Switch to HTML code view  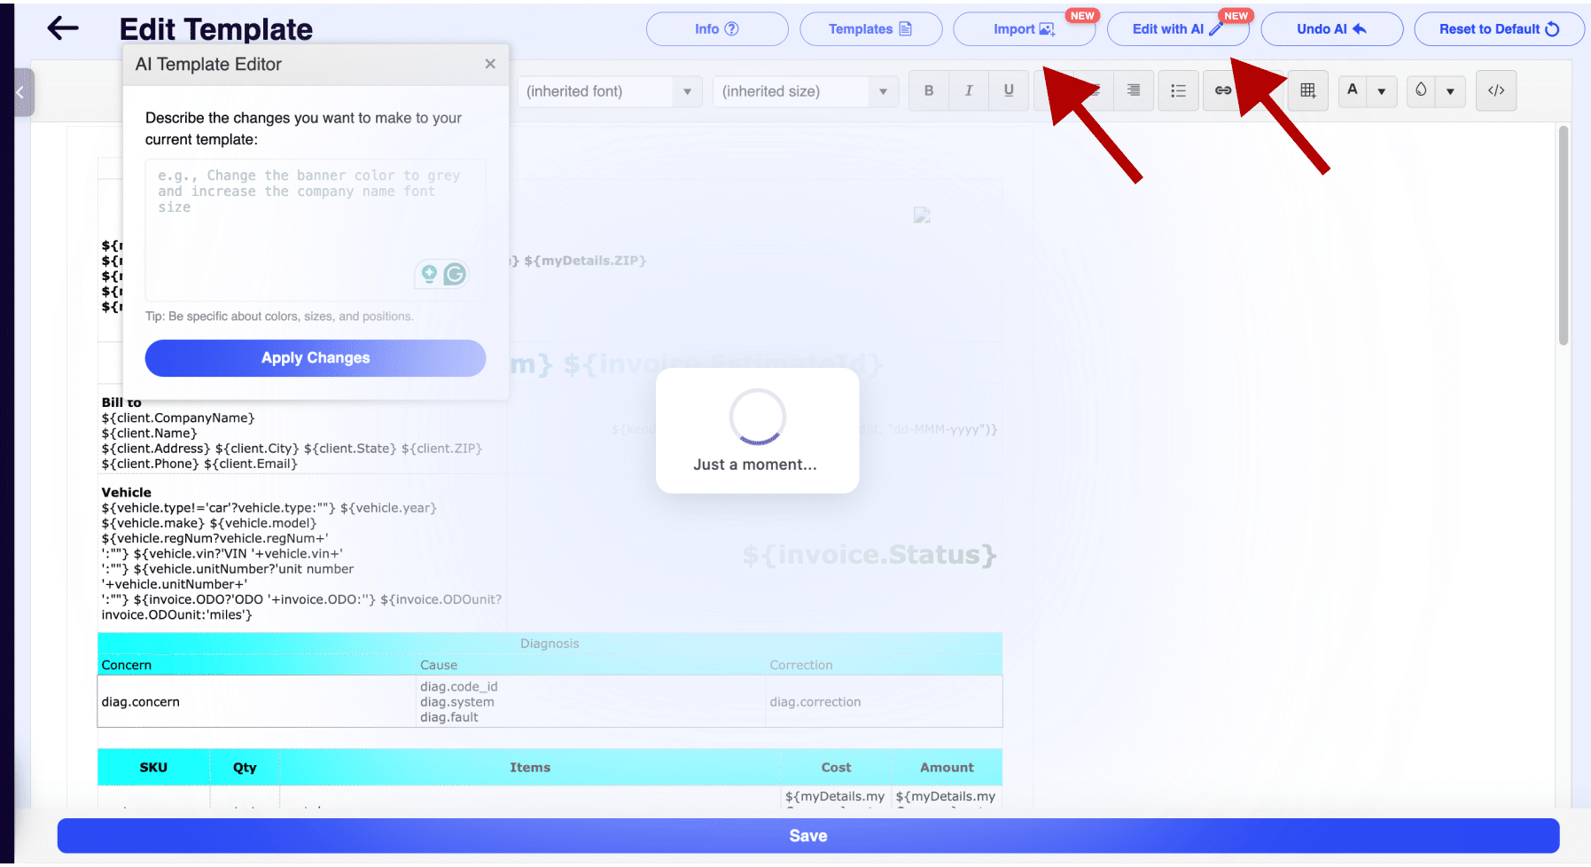coord(1496,90)
